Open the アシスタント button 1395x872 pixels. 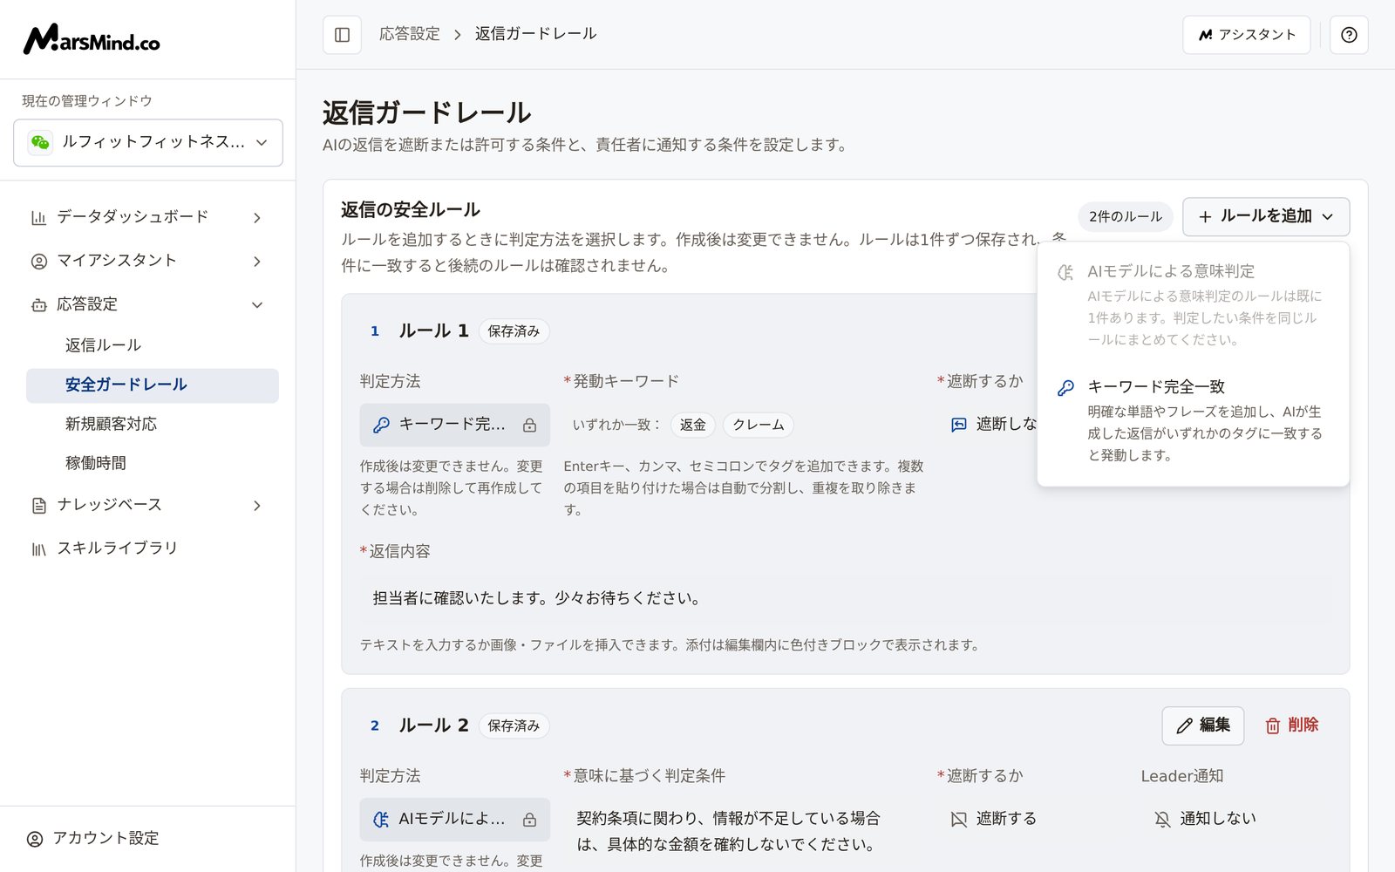(1246, 35)
